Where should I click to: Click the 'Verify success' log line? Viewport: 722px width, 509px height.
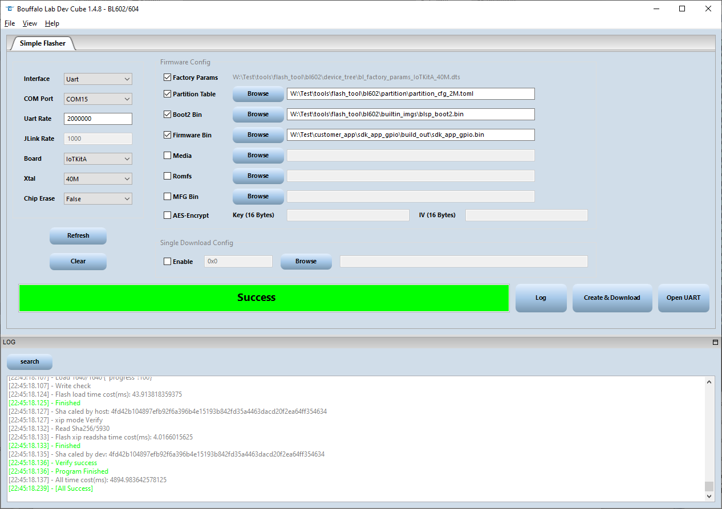tap(53, 463)
